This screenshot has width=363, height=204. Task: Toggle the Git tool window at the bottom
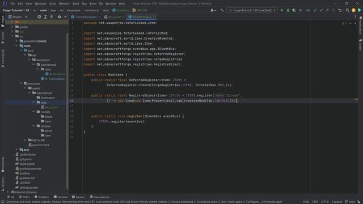(11, 197)
